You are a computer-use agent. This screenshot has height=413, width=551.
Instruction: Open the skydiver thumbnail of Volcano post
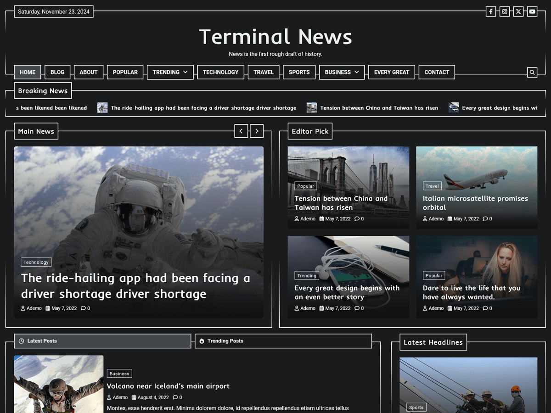pyautogui.click(x=59, y=384)
